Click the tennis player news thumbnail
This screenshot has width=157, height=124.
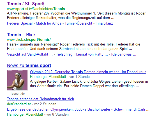click(x=17, y=80)
